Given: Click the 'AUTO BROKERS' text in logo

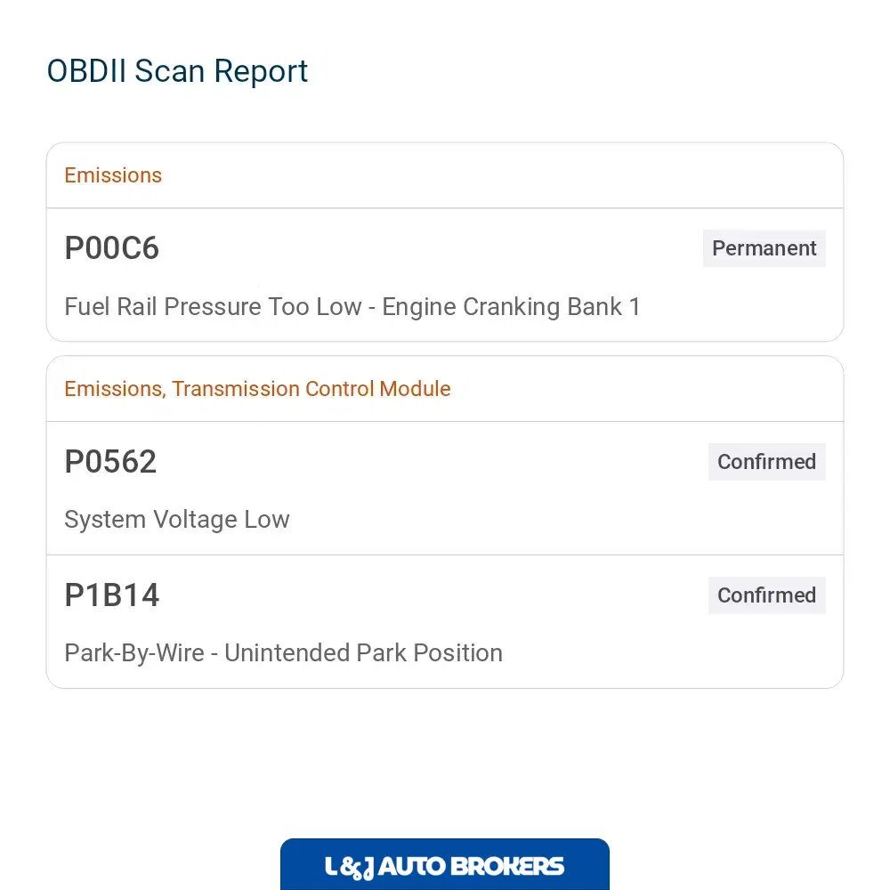Looking at the screenshot, I should (x=471, y=866).
